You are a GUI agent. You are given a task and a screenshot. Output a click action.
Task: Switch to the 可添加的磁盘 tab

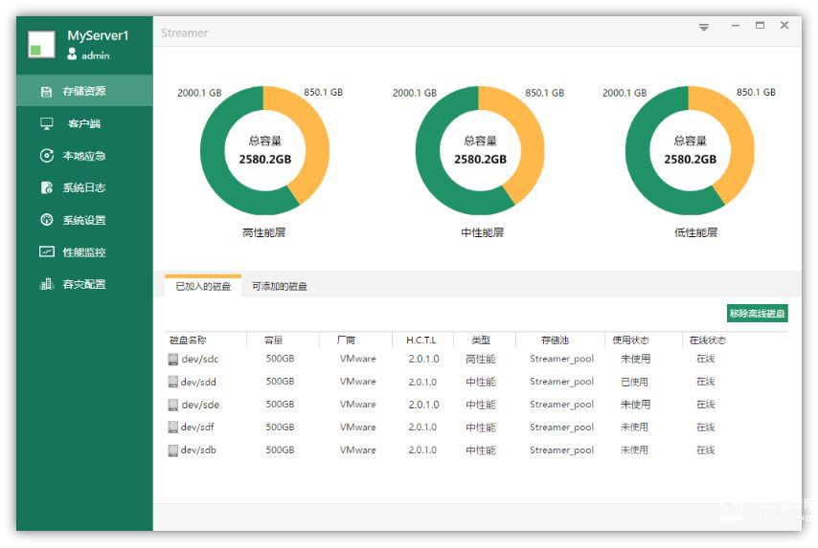point(280,286)
